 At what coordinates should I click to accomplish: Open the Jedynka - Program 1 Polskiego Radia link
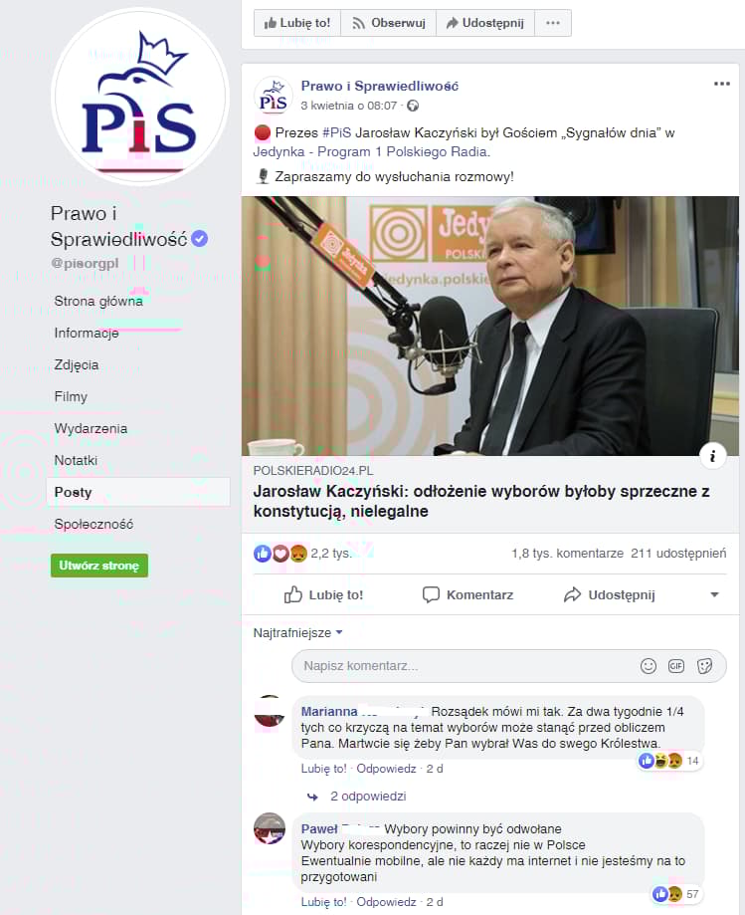[371, 151]
